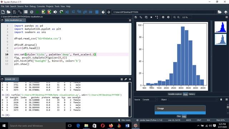This screenshot has height=129, width=229.
Task: Run file with green play button
Action: [37, 12]
